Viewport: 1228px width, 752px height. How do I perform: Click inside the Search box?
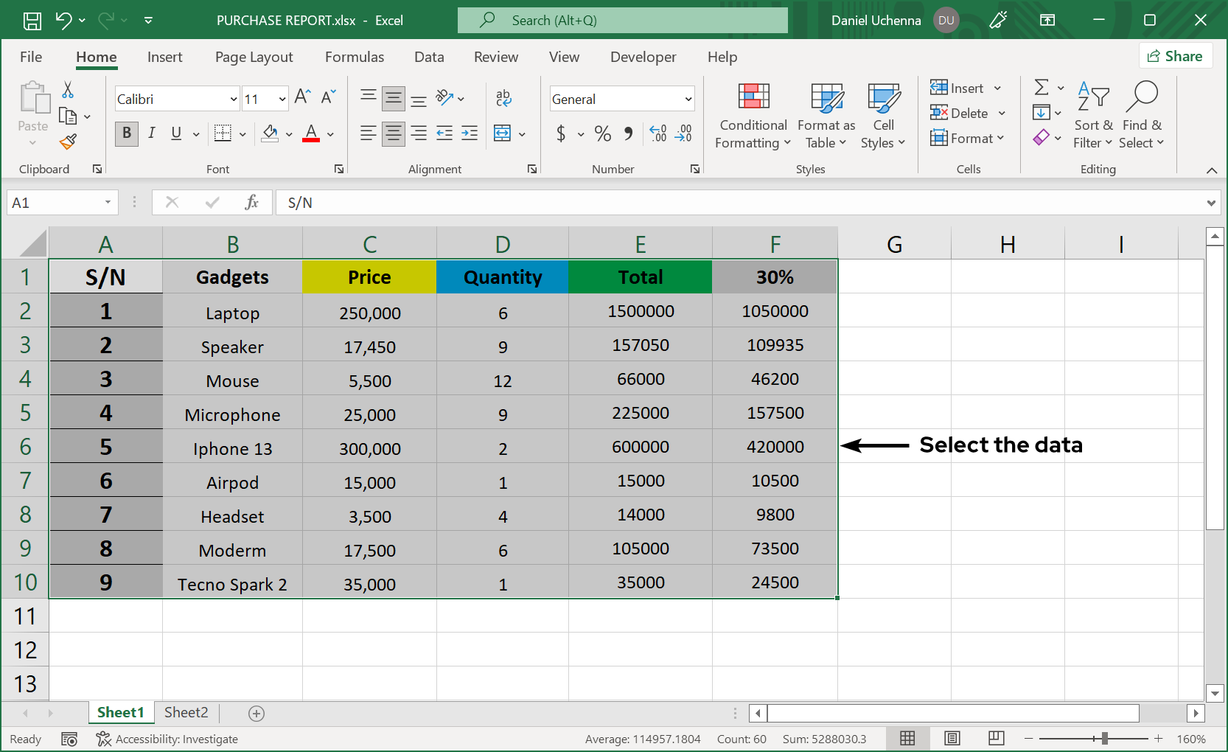click(x=623, y=20)
